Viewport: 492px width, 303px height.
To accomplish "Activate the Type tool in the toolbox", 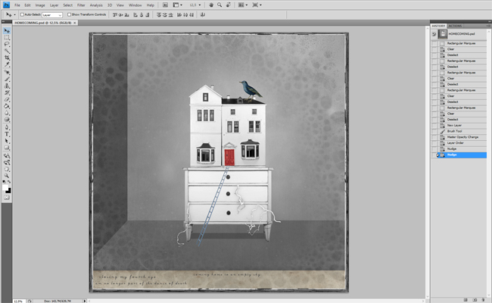I will (x=7, y=134).
